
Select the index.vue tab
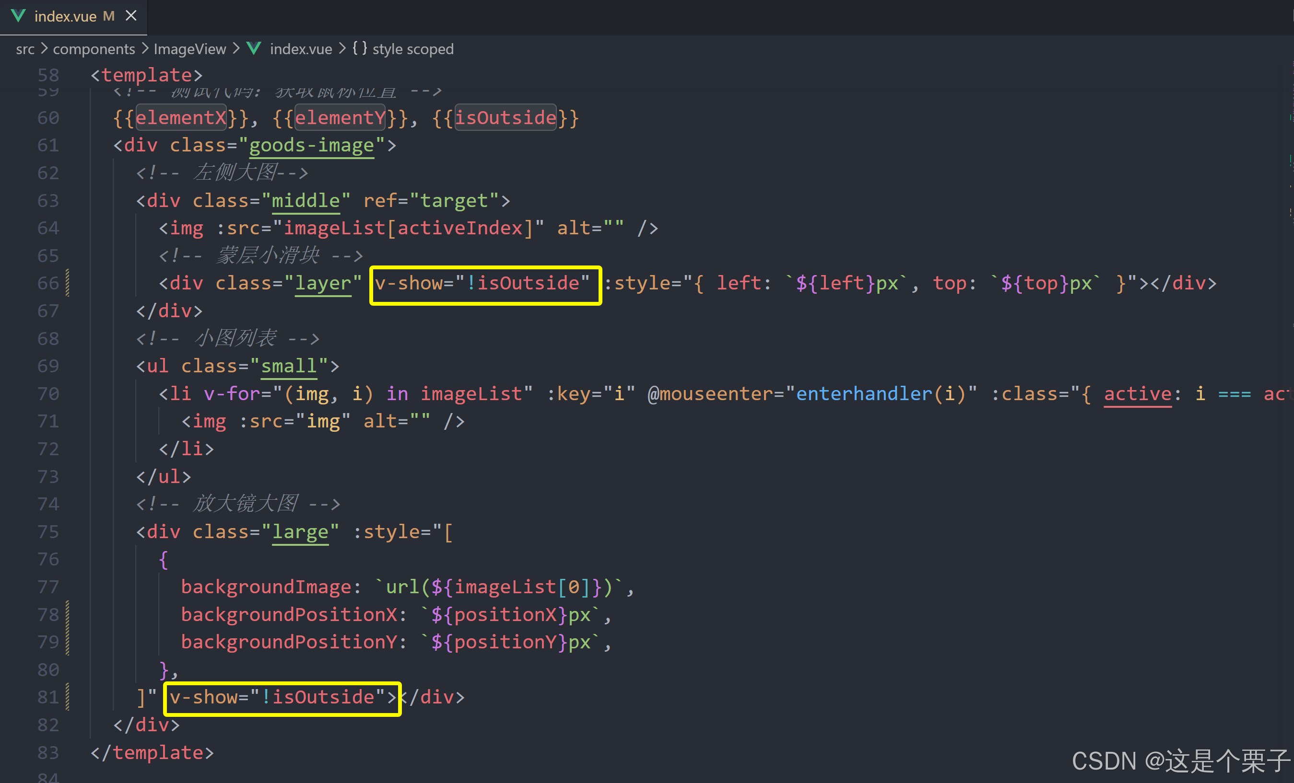(x=65, y=17)
